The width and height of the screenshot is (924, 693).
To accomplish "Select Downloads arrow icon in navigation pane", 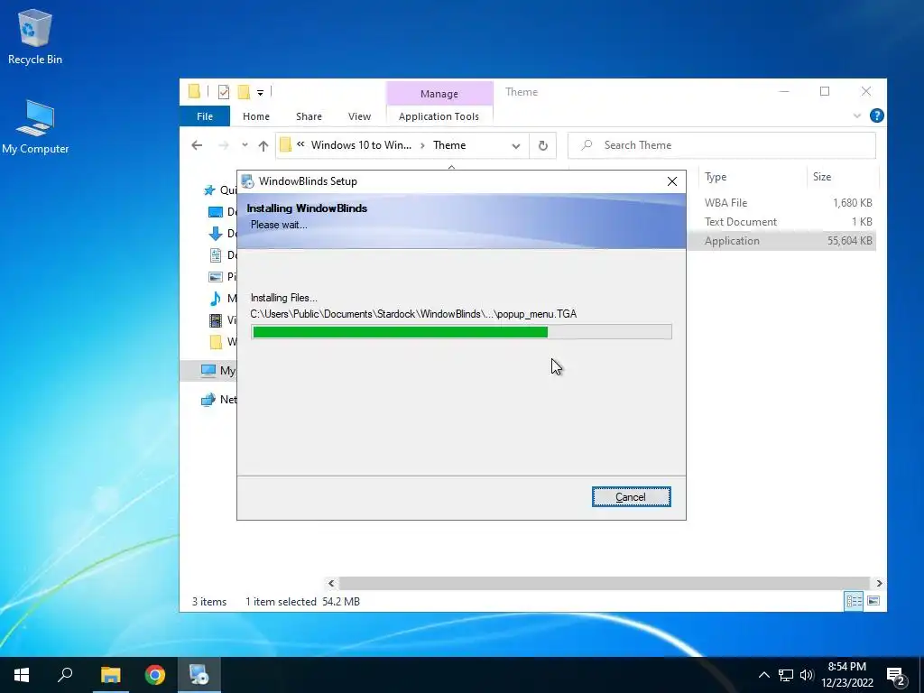I will click(216, 234).
